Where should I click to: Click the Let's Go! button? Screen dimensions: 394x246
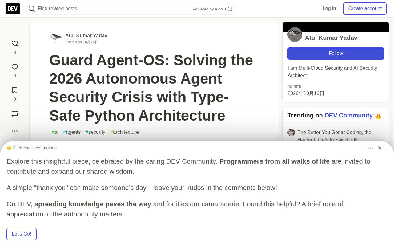[22, 234]
